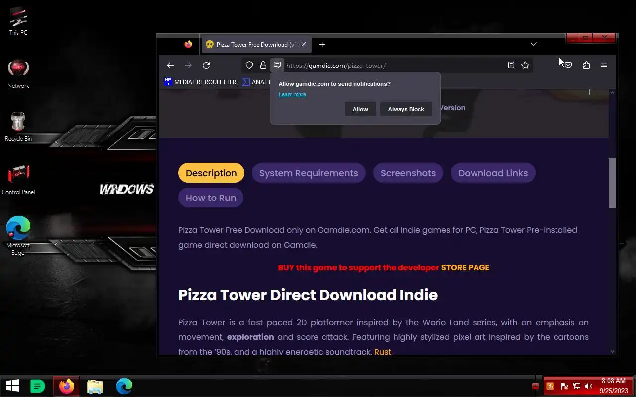The width and height of the screenshot is (636, 397).
Task: Select Microsoft Edge desktop shortcut
Action: (18, 236)
